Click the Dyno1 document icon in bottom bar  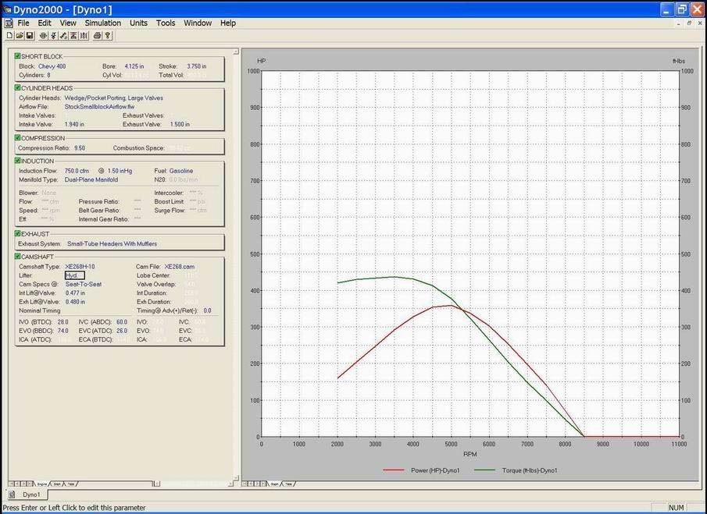12,495
